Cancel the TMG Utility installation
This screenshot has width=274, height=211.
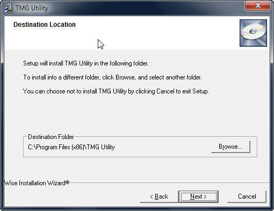[x=247, y=197]
